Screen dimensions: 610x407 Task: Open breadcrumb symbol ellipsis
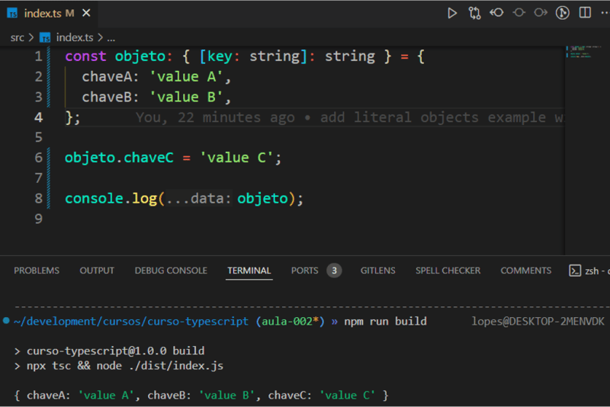111,37
